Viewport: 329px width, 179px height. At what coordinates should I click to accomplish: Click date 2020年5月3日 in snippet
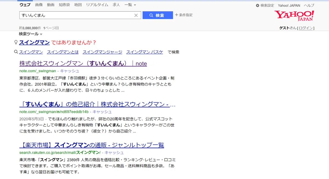tap(32, 119)
